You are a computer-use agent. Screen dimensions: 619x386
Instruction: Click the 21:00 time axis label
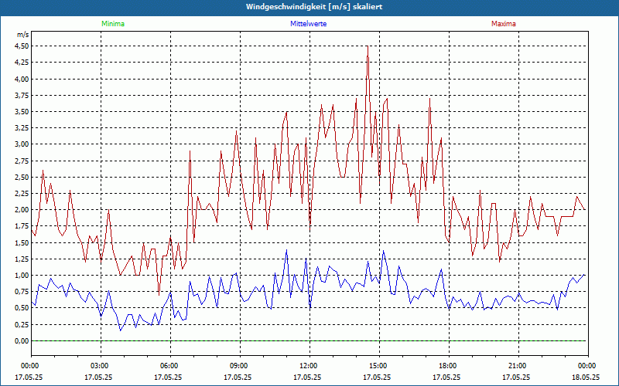(x=518, y=366)
